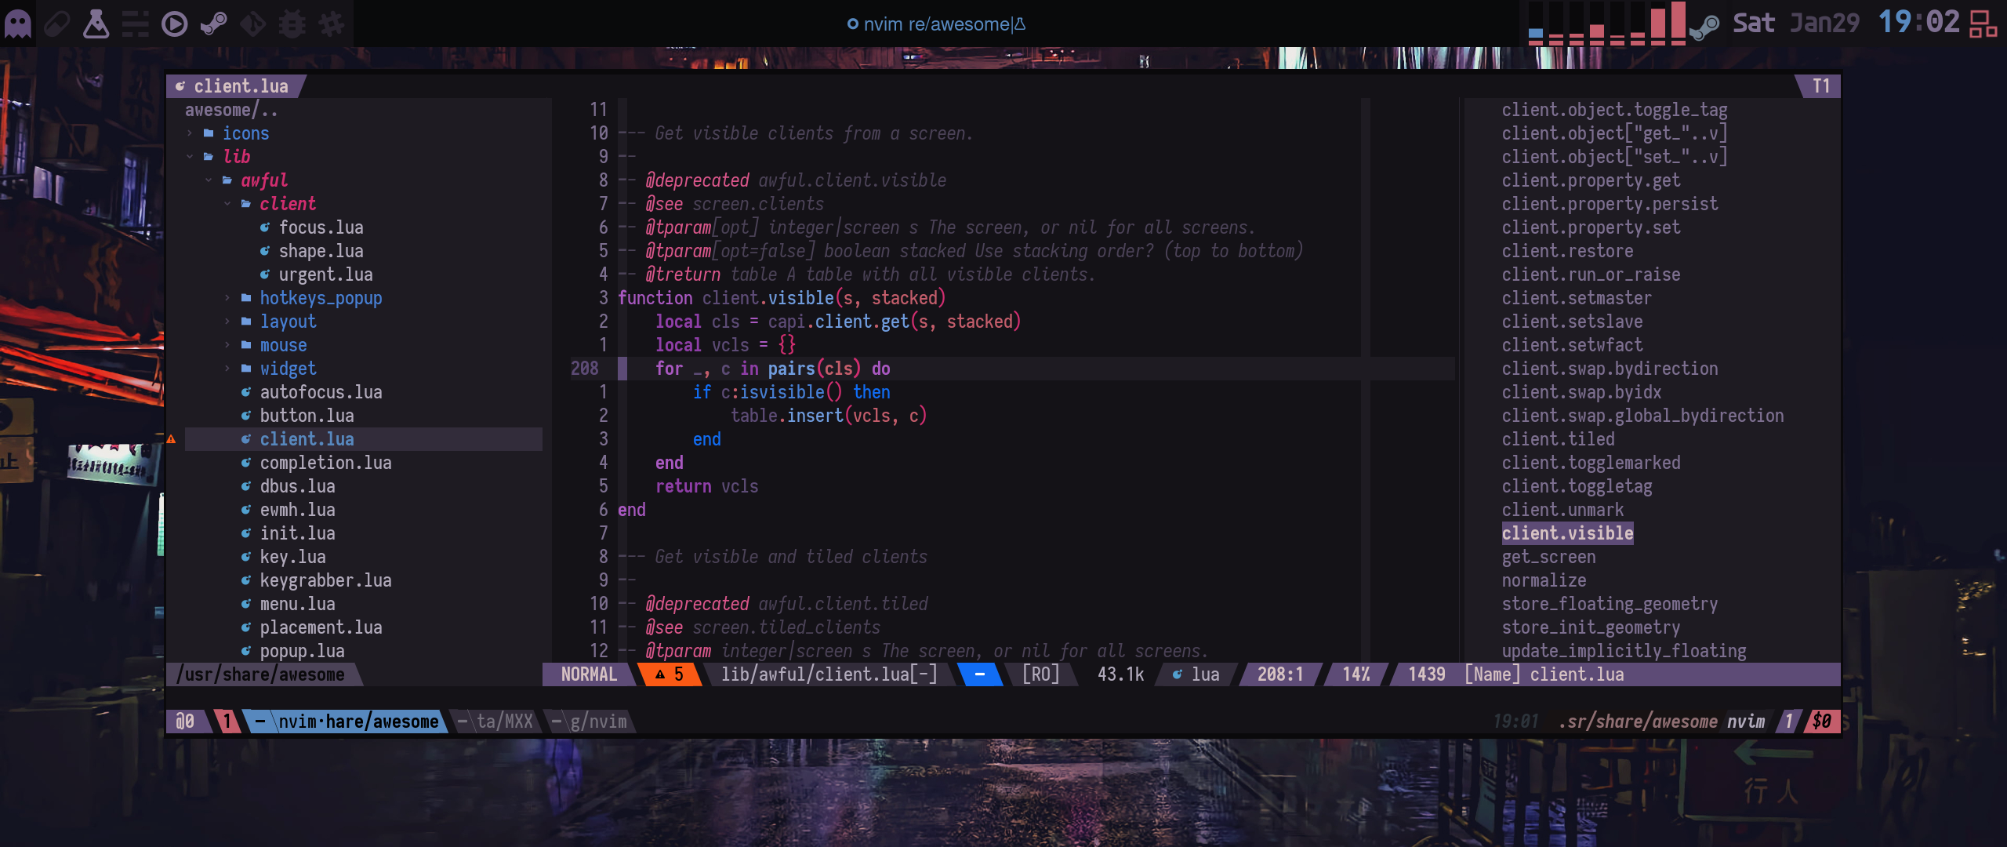The height and width of the screenshot is (847, 2007).
Task: Switch to the git workspace tag
Action: [252, 24]
